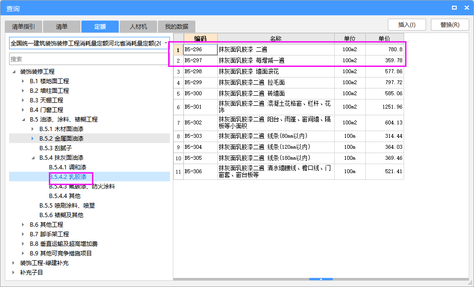Expand B.1 楼地面工程 node

(x=23, y=81)
